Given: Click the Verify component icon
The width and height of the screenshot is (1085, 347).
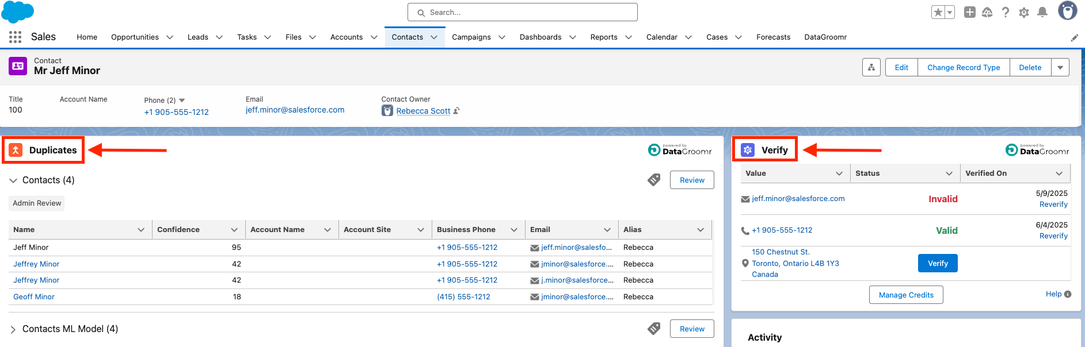Looking at the screenshot, I should (748, 150).
